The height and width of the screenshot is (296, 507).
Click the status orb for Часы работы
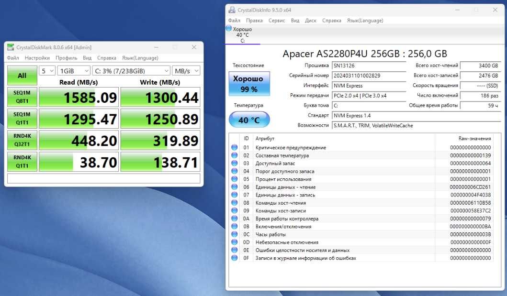[235, 234]
